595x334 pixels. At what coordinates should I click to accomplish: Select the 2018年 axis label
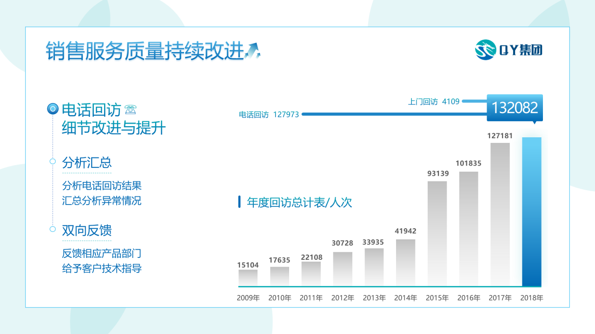pyautogui.click(x=531, y=297)
